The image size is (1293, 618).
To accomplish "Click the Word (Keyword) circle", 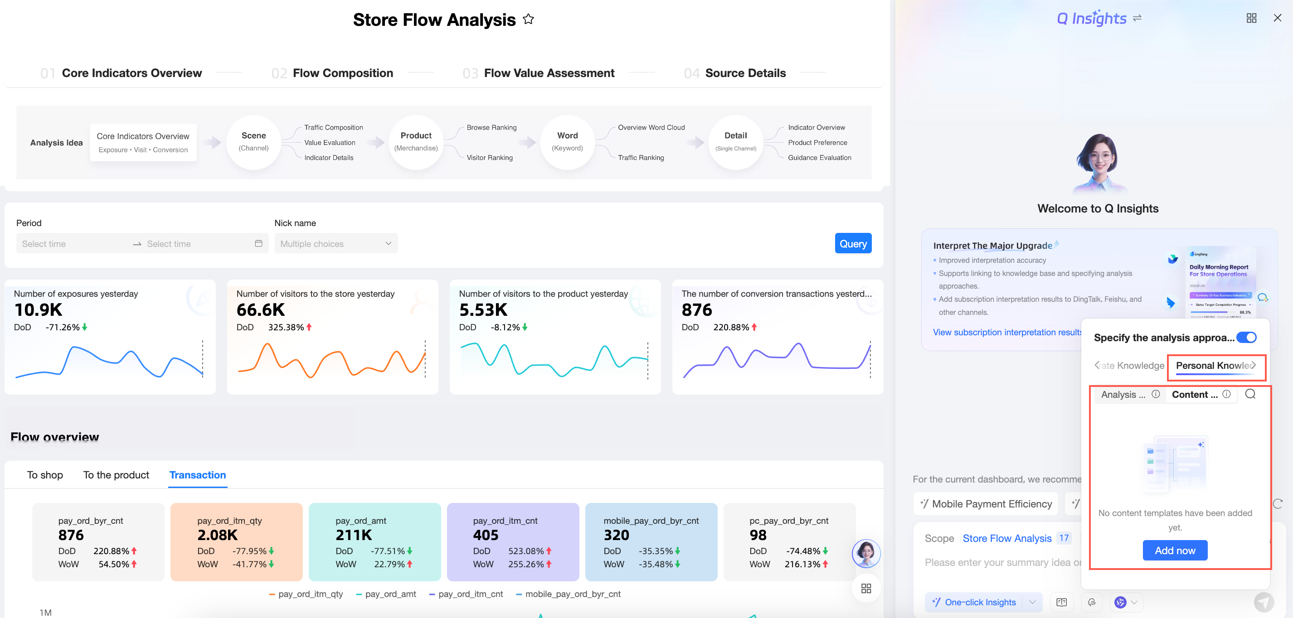I will click(x=568, y=142).
